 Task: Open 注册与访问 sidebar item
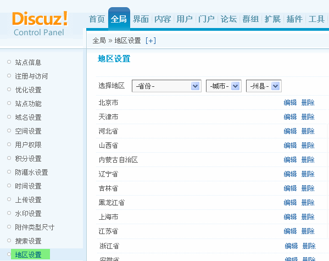(x=31, y=76)
